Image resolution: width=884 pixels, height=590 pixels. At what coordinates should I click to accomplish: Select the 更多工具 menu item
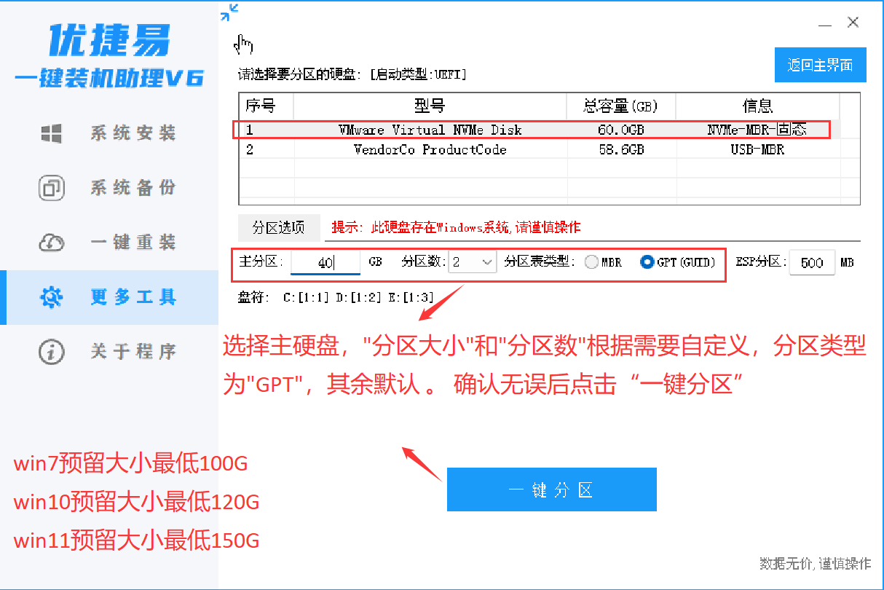(x=109, y=297)
